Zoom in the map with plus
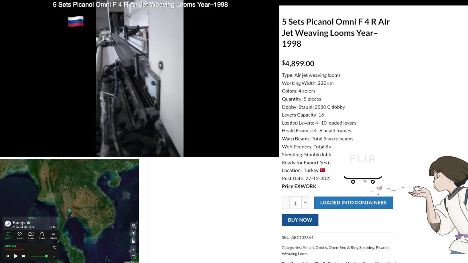The width and height of the screenshot is (468, 263). (133, 249)
